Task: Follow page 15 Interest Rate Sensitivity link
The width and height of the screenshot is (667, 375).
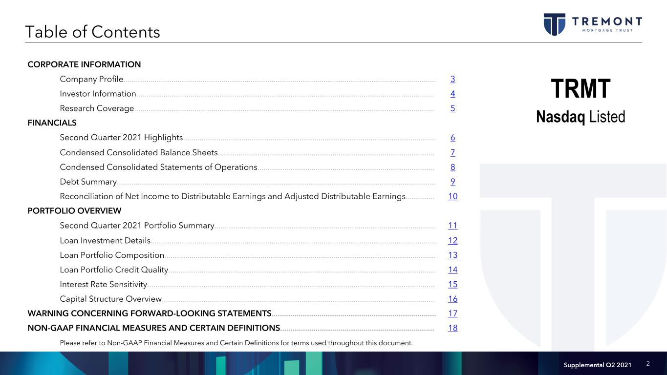Action: click(452, 284)
